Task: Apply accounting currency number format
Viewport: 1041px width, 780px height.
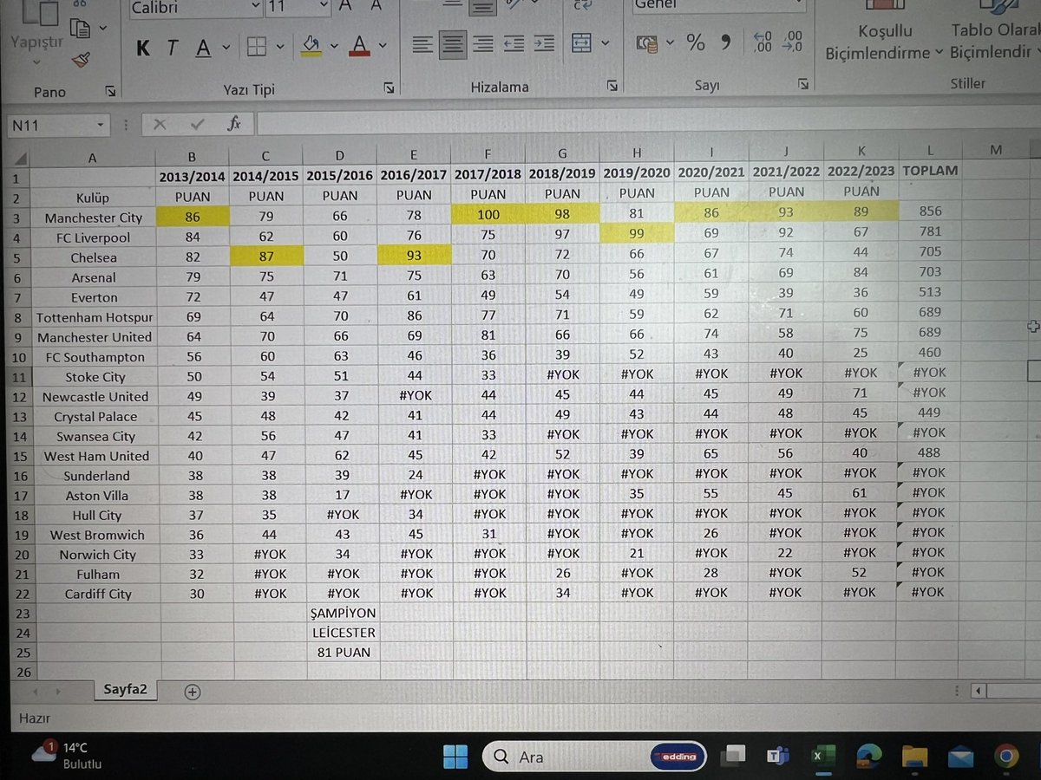Action: click(x=647, y=42)
